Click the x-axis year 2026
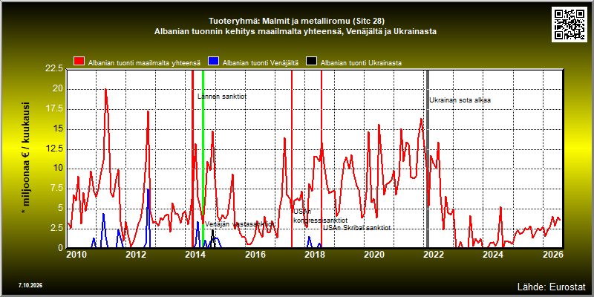This screenshot has height=297, width=594. pyautogui.click(x=553, y=255)
